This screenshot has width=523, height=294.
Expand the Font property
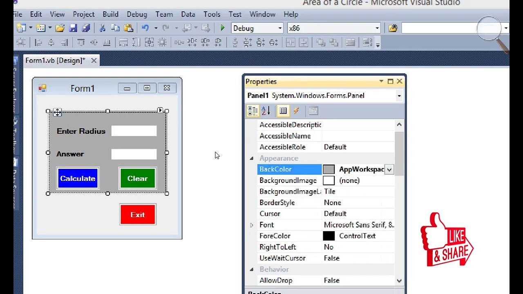pos(252,225)
